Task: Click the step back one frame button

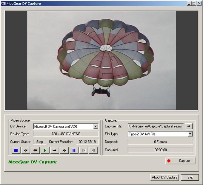Action: click(84, 150)
